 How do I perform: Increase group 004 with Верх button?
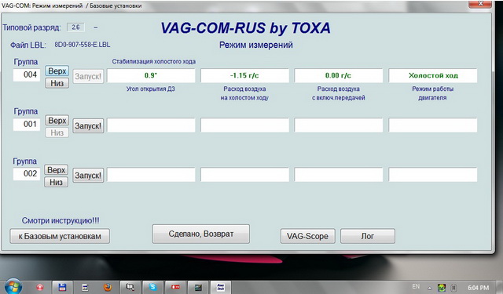coord(57,71)
